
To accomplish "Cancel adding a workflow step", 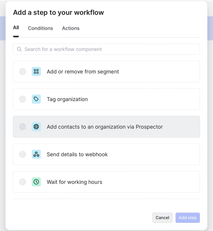I will [x=162, y=218].
